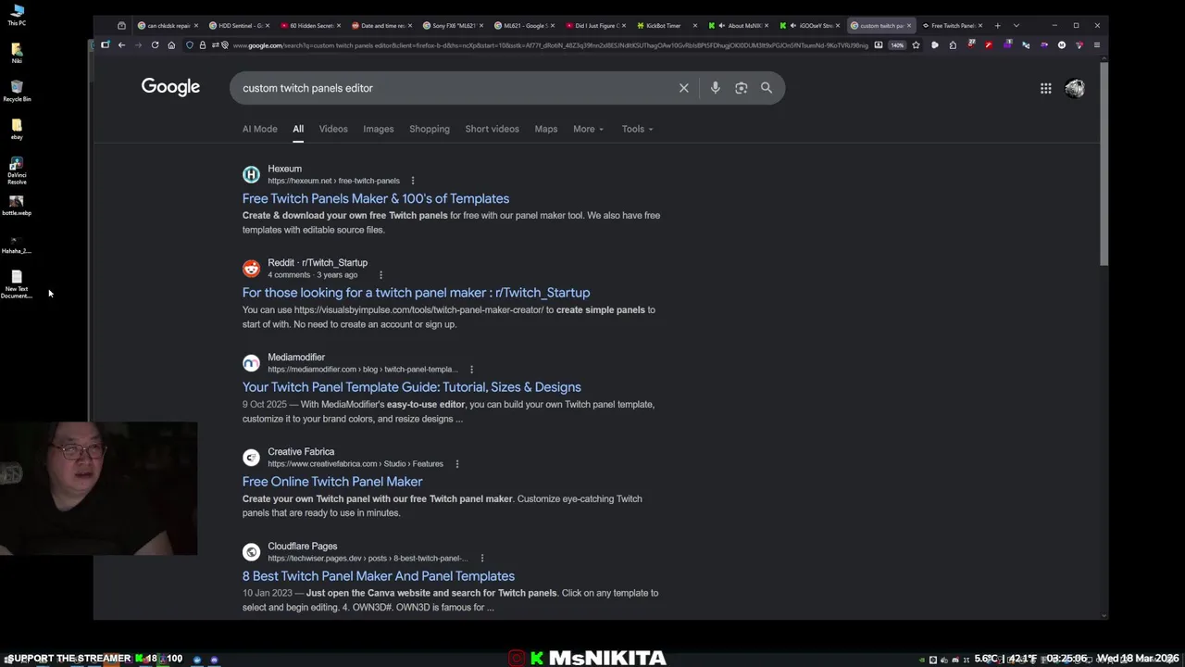Open more options for Hexeum result
This screenshot has width=1185, height=667.
[x=413, y=181]
